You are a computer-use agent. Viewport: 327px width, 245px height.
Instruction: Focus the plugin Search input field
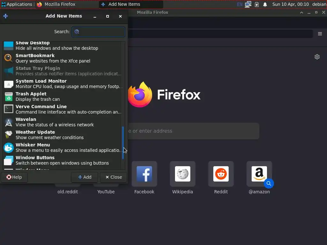(98, 32)
